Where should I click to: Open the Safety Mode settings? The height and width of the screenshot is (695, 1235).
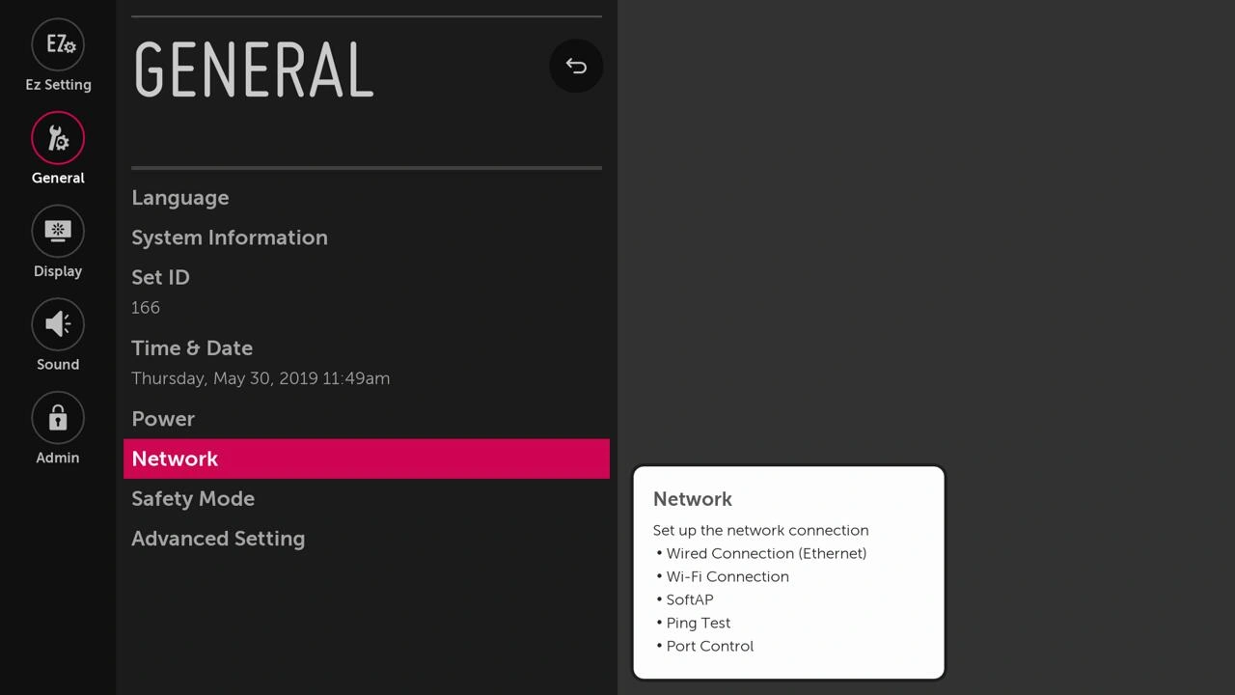tap(367, 499)
